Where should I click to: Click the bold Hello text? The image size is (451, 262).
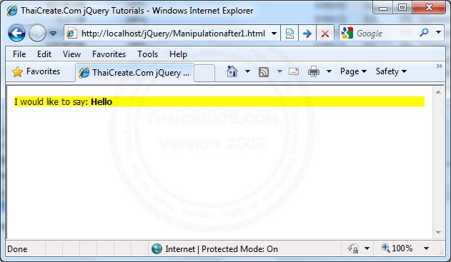click(x=101, y=101)
